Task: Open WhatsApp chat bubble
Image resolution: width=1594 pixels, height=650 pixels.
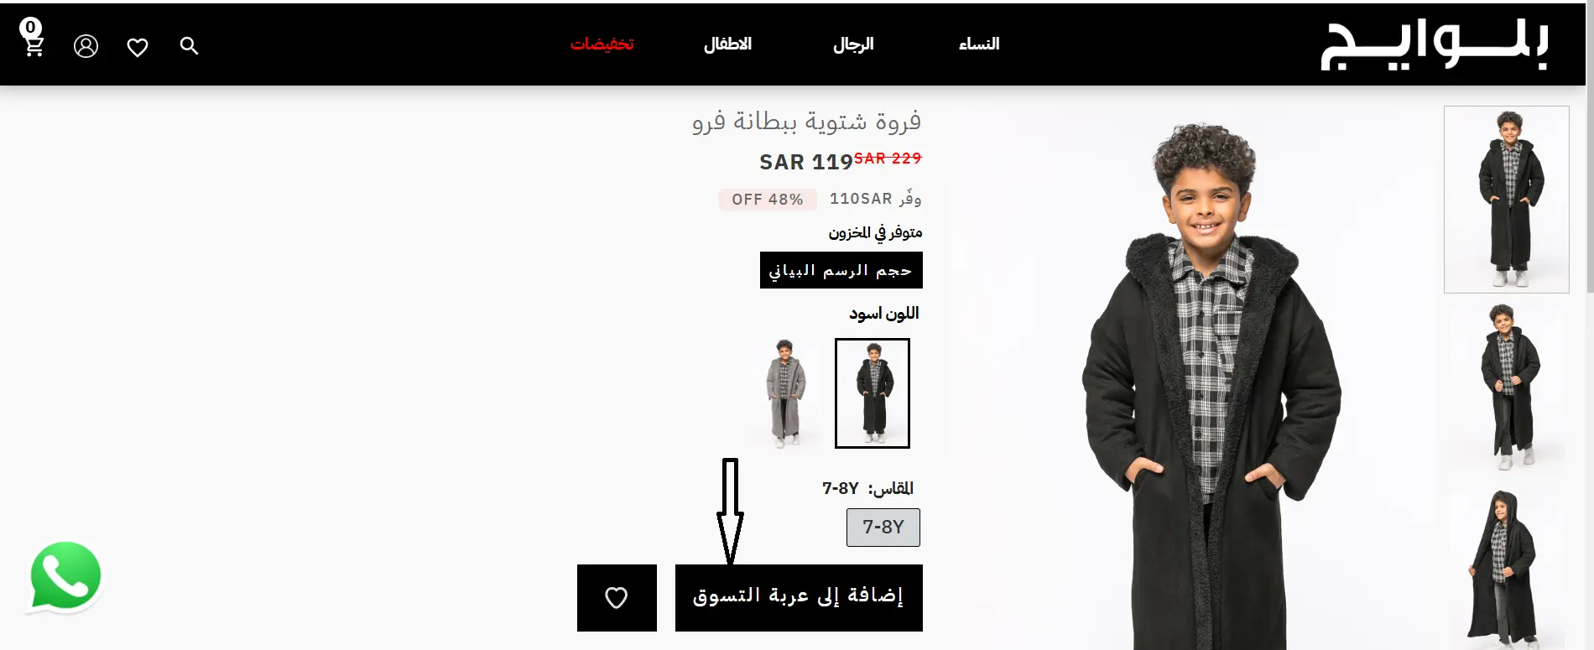Action: coord(65,576)
